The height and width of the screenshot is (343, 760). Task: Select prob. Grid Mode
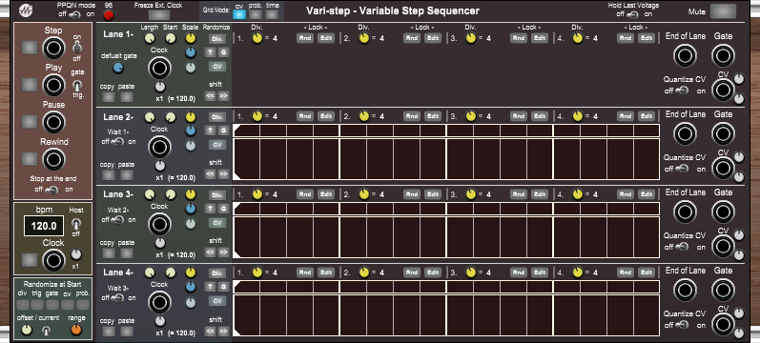pyautogui.click(x=256, y=14)
